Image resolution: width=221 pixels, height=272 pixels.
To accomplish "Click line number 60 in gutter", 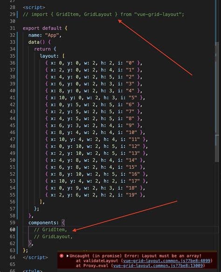I will (x=12, y=230).
